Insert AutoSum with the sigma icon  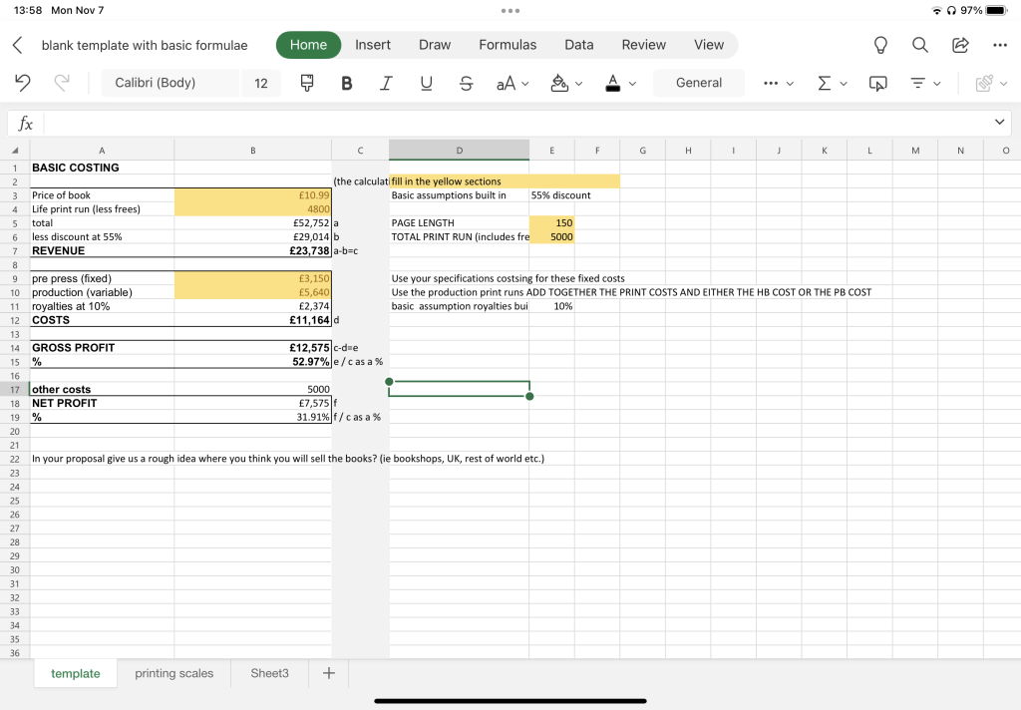[x=825, y=83]
